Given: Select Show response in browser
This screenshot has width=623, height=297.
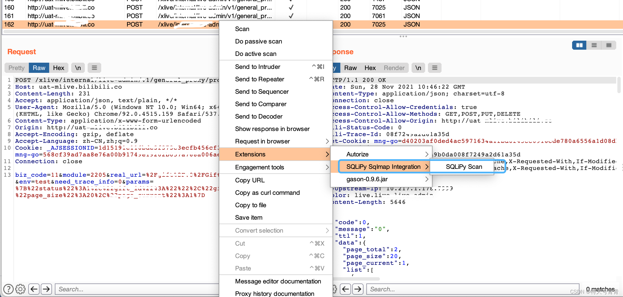Looking at the screenshot, I should click(x=276, y=129).
